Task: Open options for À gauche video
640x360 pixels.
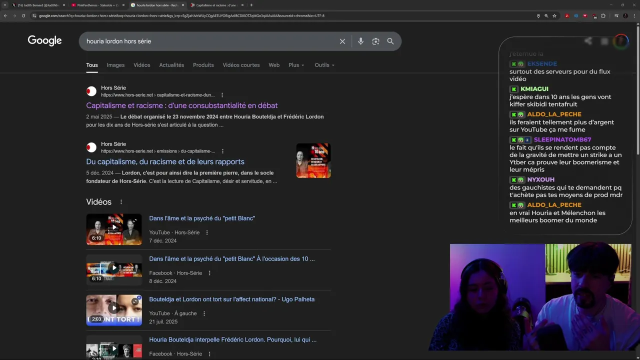Action: point(204,313)
